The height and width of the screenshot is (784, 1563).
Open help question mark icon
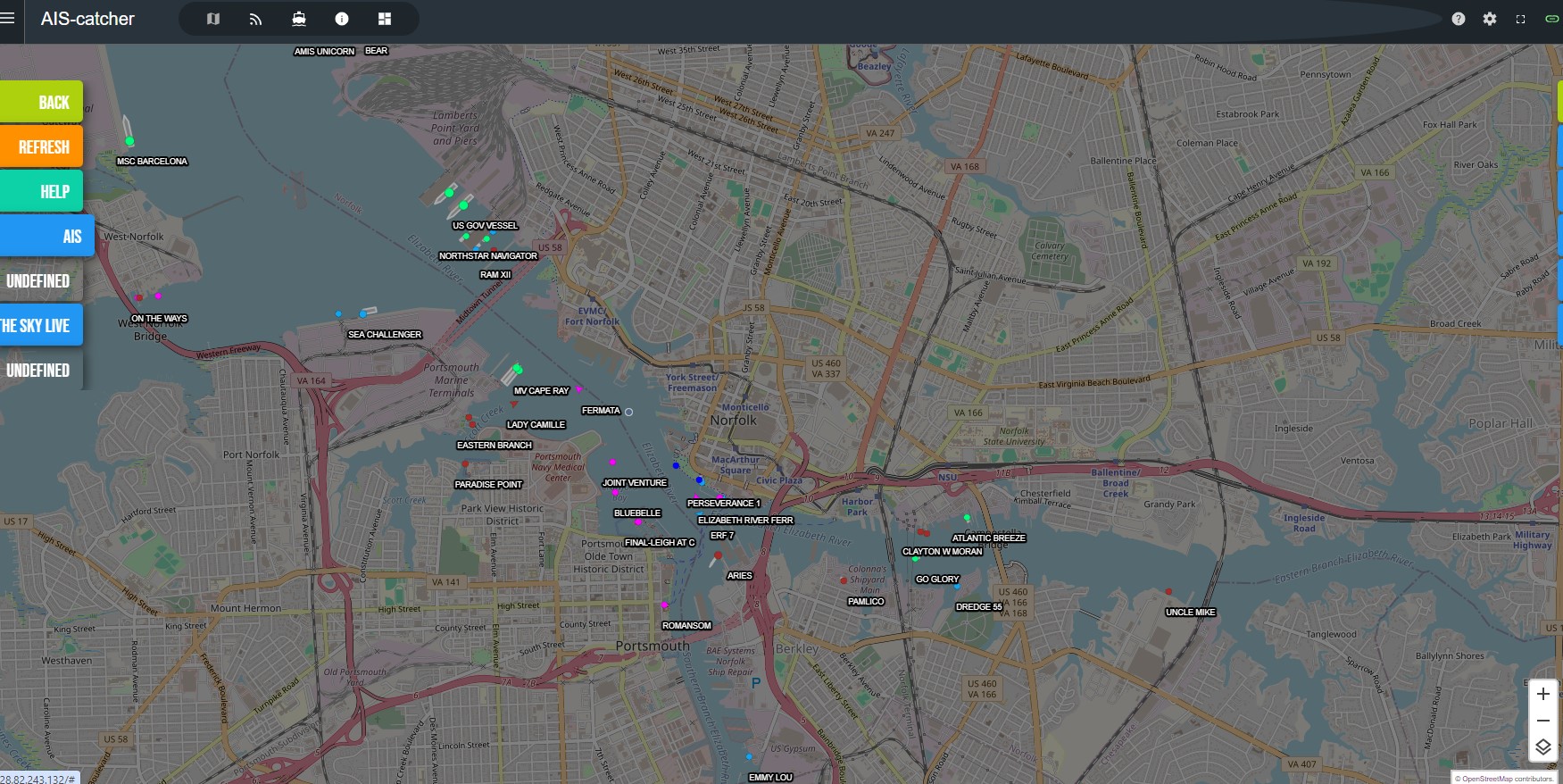click(1459, 19)
